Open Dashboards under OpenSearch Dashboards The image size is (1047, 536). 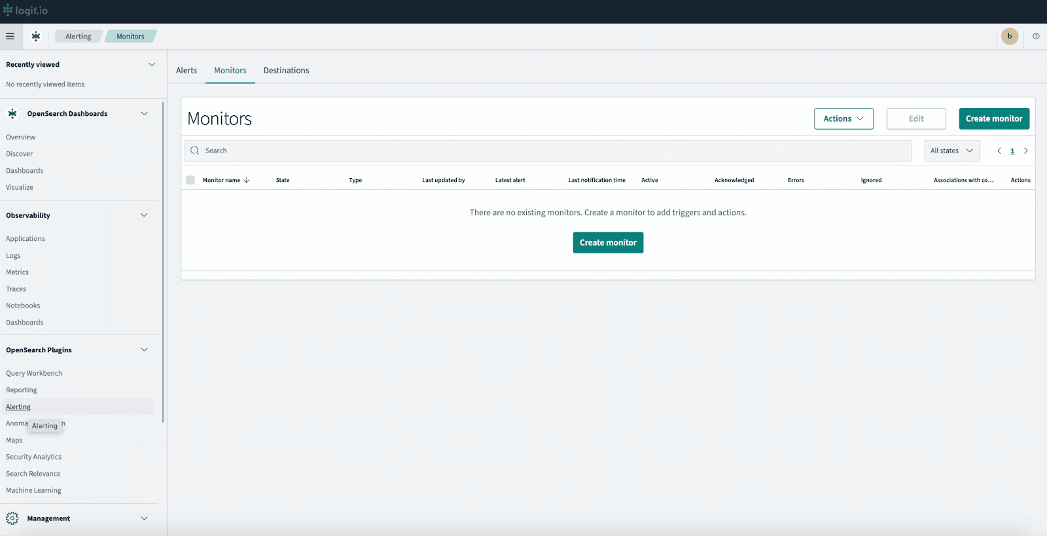25,171
